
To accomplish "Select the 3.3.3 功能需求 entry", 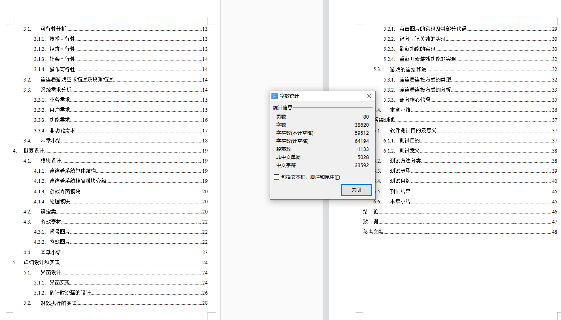I will 60,120.
